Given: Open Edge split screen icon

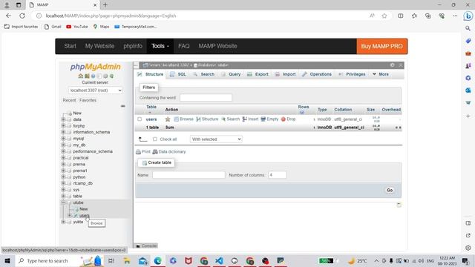Looking at the screenshot, I should tap(401, 16).
